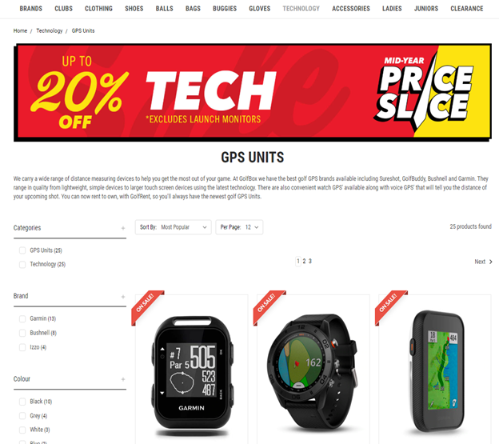Open the Sort By Most Popular dropdown
The height and width of the screenshot is (444, 499).
click(x=173, y=227)
